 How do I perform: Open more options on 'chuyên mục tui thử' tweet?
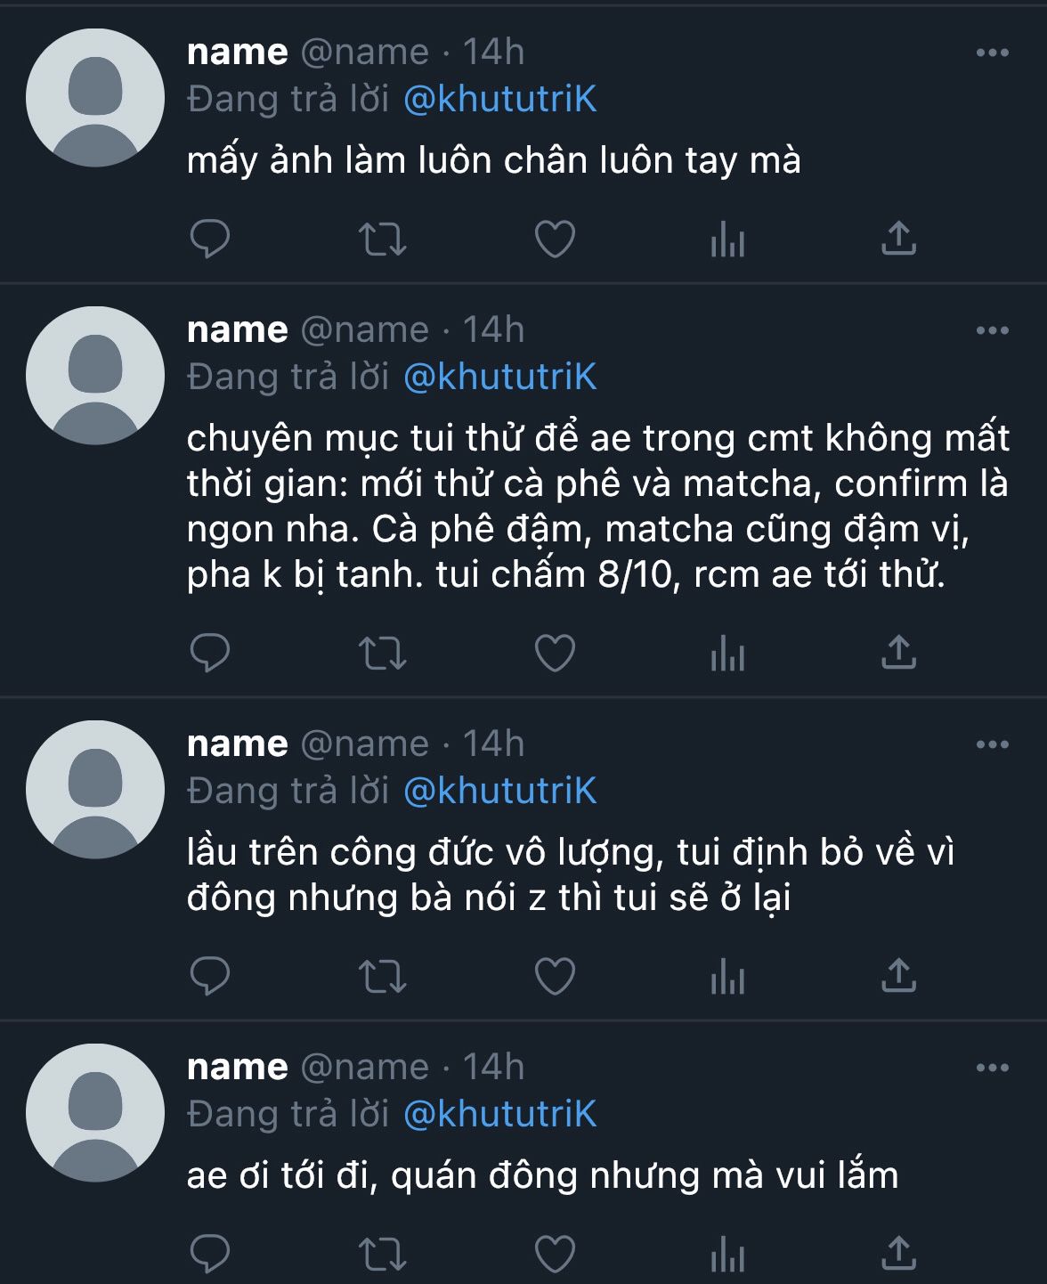tap(992, 331)
